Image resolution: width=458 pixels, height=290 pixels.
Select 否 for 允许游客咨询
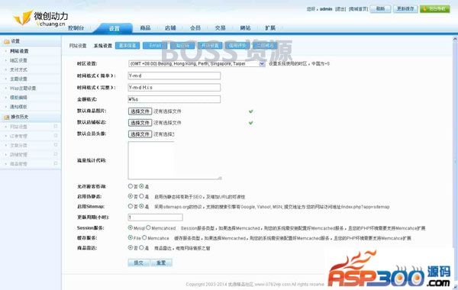(x=131, y=186)
